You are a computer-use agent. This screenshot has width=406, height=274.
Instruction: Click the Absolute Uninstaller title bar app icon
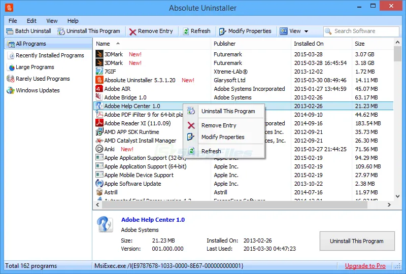pyautogui.click(x=9, y=7)
